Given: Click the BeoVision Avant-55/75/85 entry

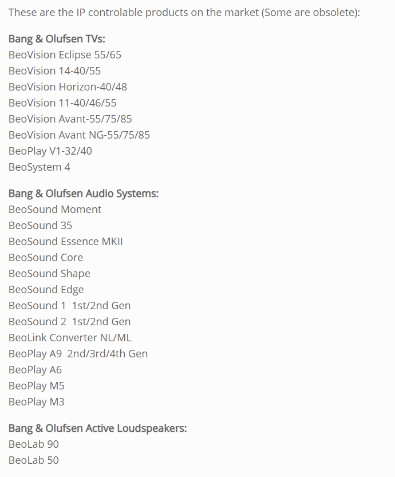Looking at the screenshot, I should 70,119.
